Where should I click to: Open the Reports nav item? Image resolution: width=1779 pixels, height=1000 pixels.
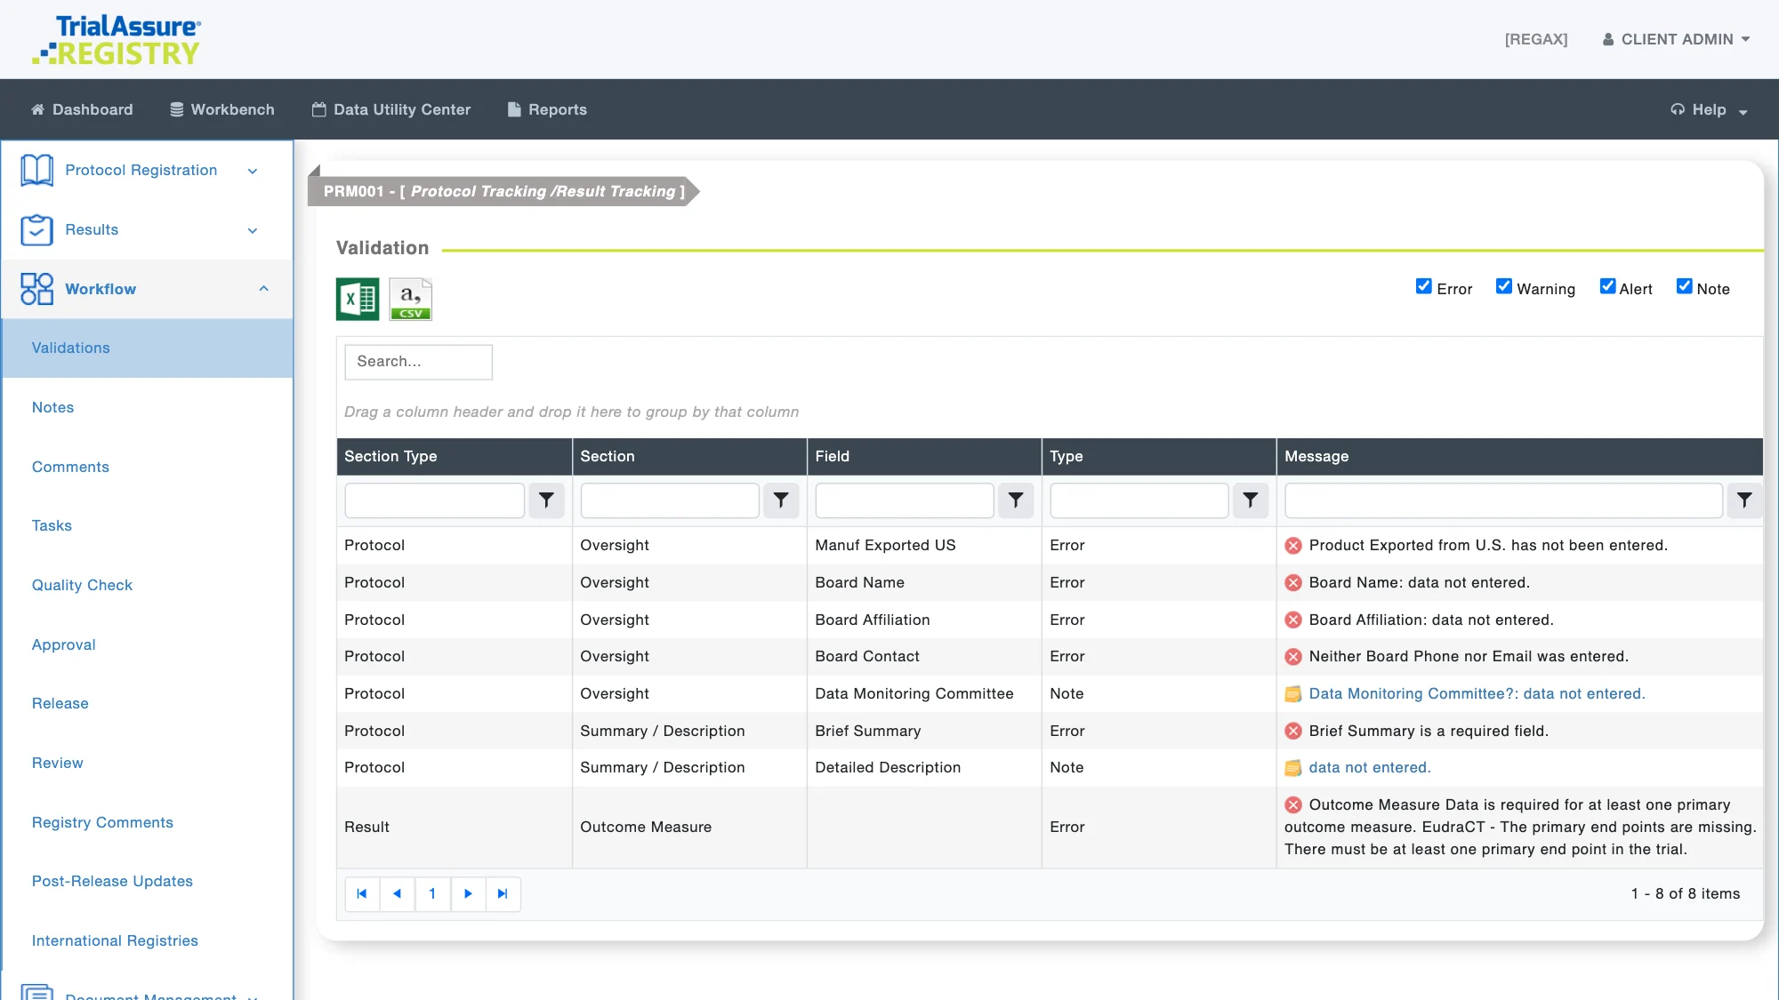(547, 109)
